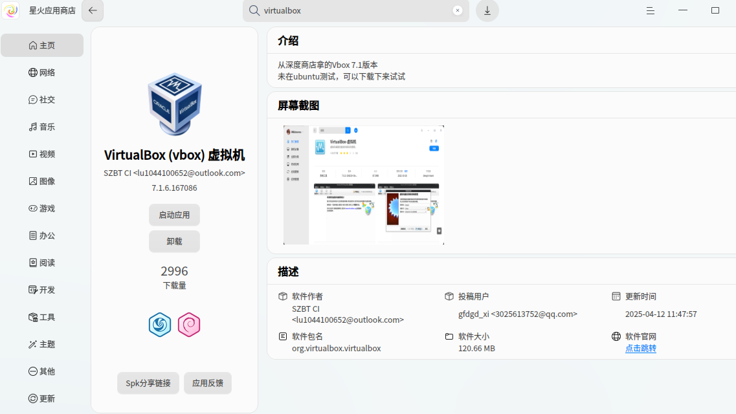The width and height of the screenshot is (736, 414).
Task: Open the 音乐 music category
Action: pos(42,127)
